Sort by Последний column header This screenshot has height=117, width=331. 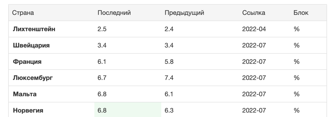114,13
